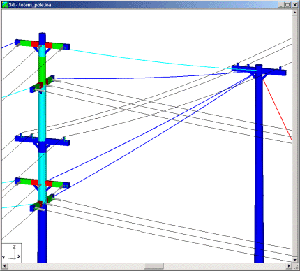Click the horizontal scrollbar right arrow
This screenshot has height=271, width=300.
[289, 265]
